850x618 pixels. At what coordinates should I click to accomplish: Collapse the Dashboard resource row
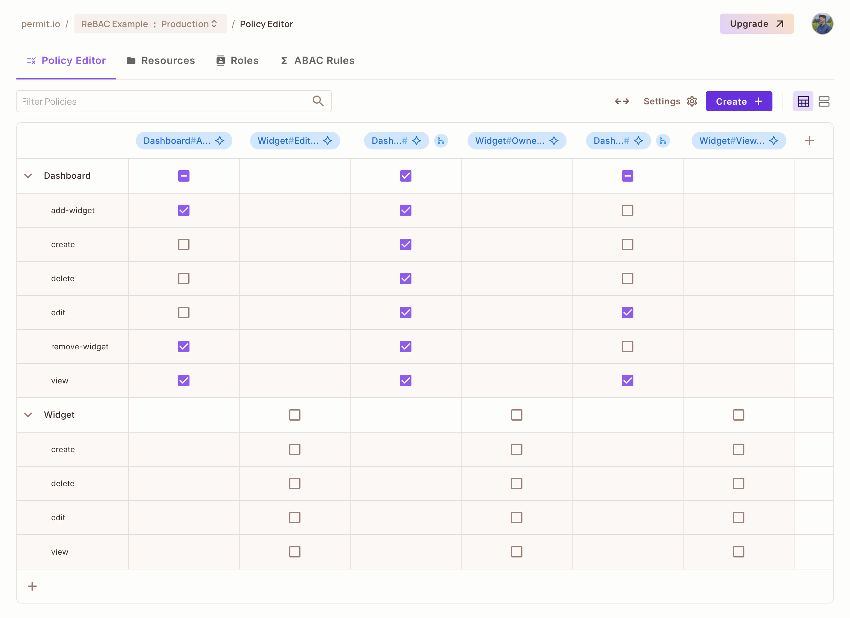point(28,176)
